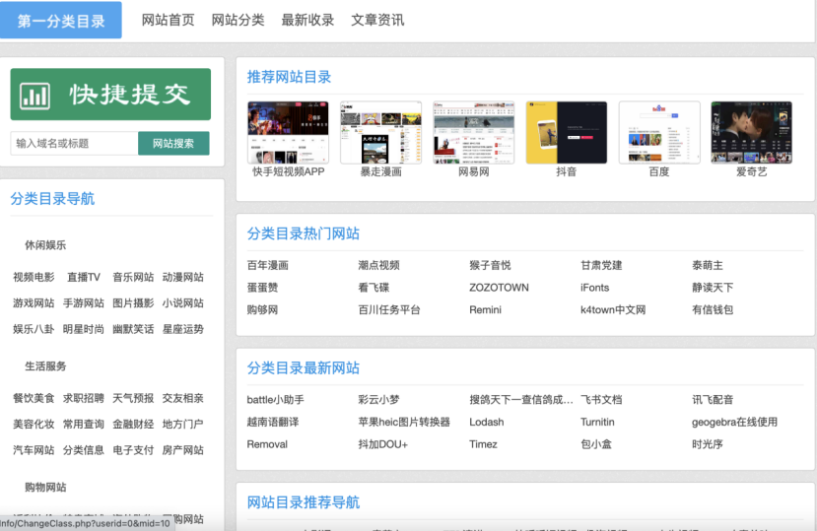Viewport: 817px width, 531px height.
Task: Open the iFonts hot site link
Action: [x=595, y=288]
